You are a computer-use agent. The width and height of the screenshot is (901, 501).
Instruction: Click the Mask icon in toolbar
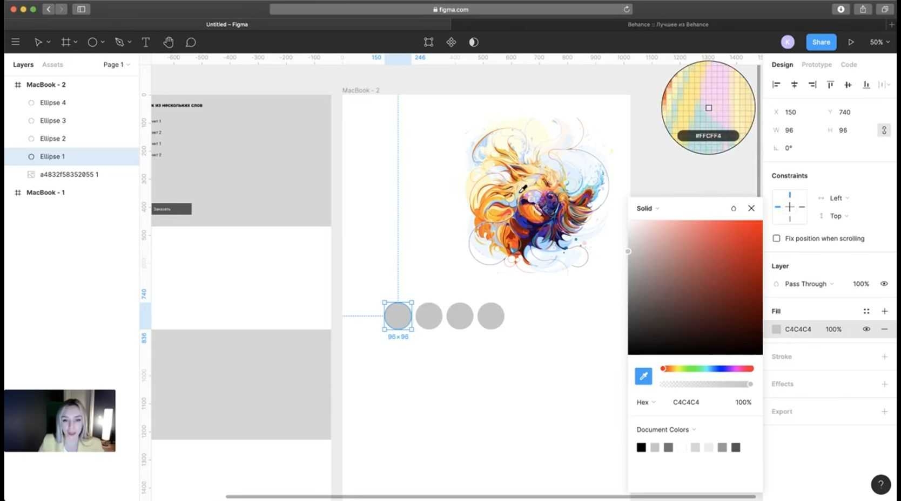(474, 42)
